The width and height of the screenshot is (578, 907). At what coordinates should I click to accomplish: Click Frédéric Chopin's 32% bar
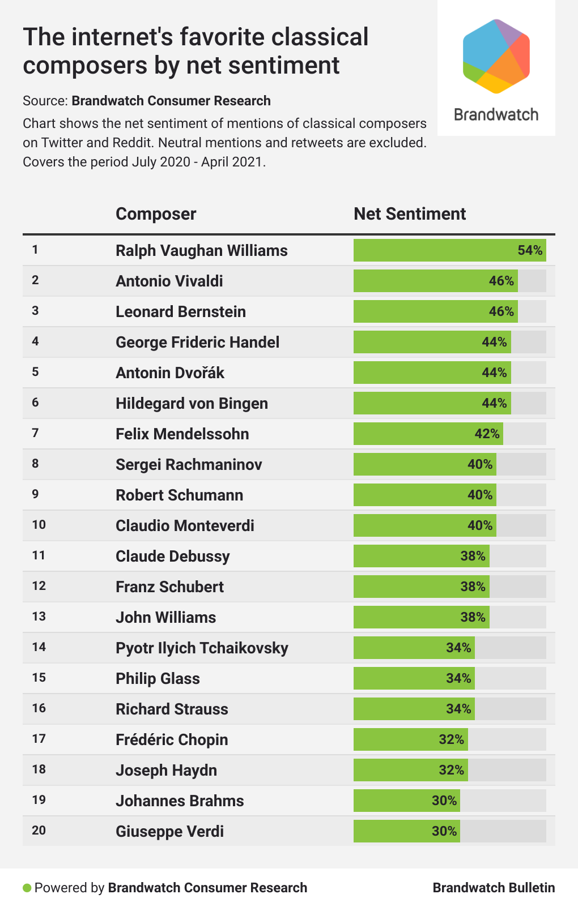coord(410,739)
